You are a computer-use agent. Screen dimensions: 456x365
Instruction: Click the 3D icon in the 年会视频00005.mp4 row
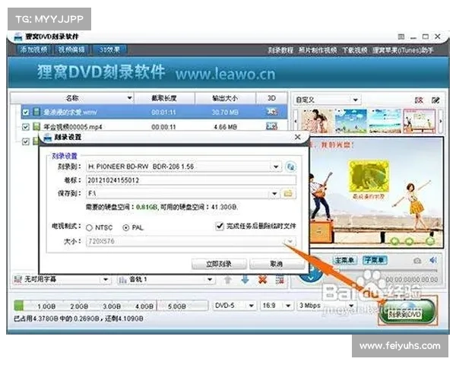[x=271, y=127]
